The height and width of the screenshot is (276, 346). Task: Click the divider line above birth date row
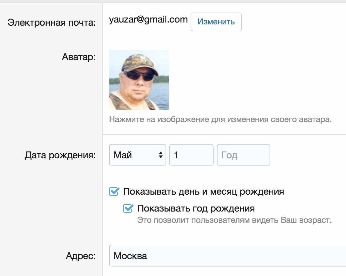[224, 134]
